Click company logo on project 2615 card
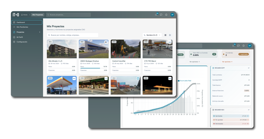 pyautogui.click(x=138, y=78)
